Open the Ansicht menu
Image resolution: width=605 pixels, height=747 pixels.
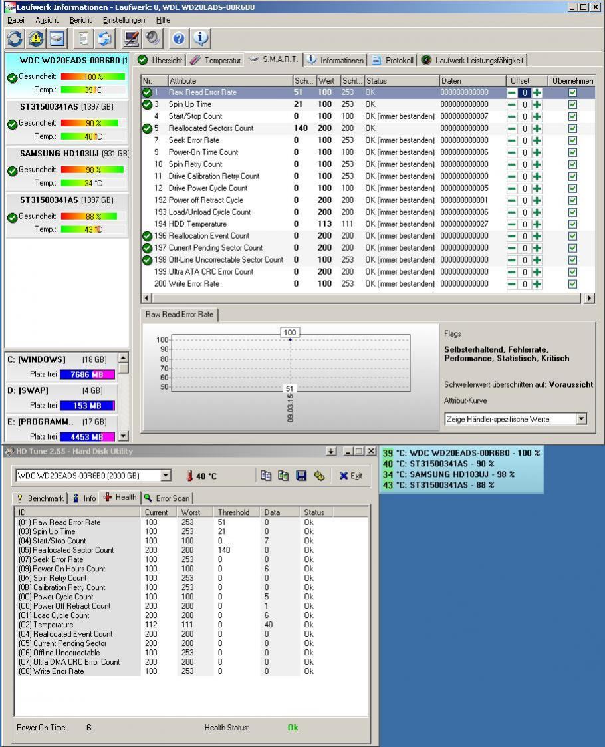coord(47,20)
